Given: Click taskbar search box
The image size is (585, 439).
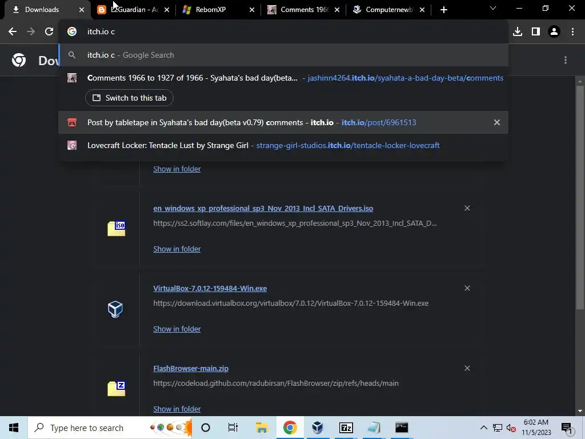Looking at the screenshot, I should (x=110, y=428).
